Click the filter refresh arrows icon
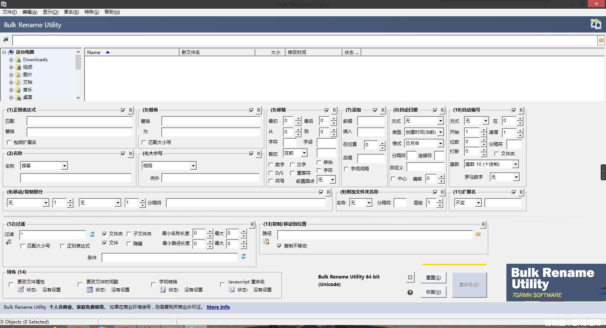The width and height of the screenshot is (606, 328). click(92, 234)
